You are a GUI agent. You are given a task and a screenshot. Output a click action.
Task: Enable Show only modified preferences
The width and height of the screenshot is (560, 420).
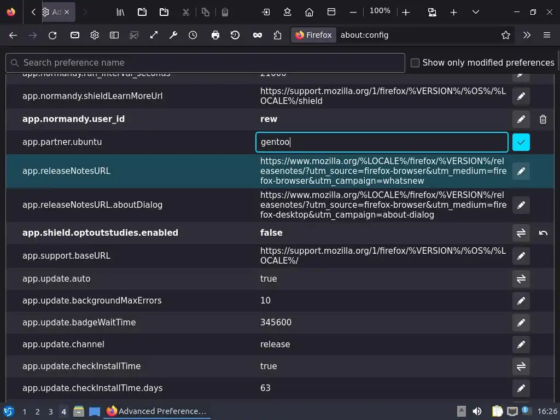coord(415,63)
